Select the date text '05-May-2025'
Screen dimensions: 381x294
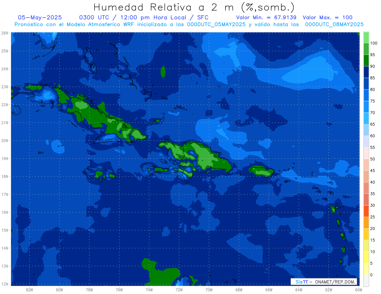pyautogui.click(x=40, y=17)
